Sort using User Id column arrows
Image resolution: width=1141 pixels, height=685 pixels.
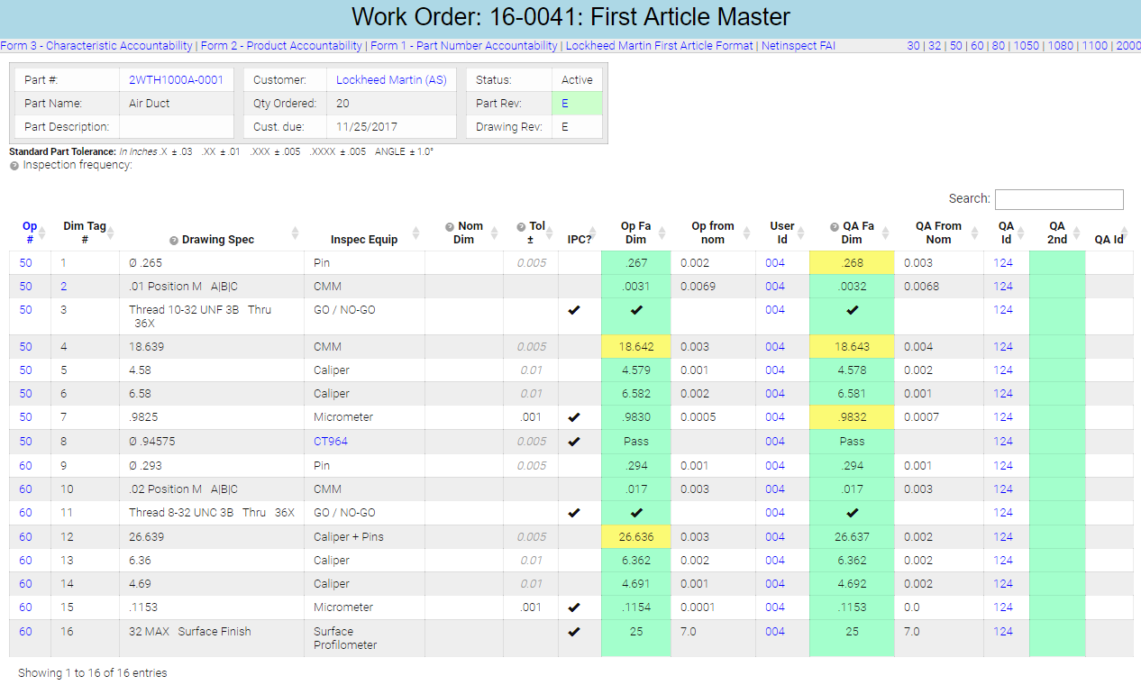click(x=802, y=233)
